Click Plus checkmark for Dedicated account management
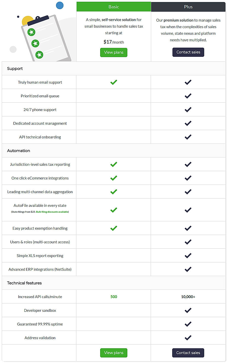 [188, 123]
